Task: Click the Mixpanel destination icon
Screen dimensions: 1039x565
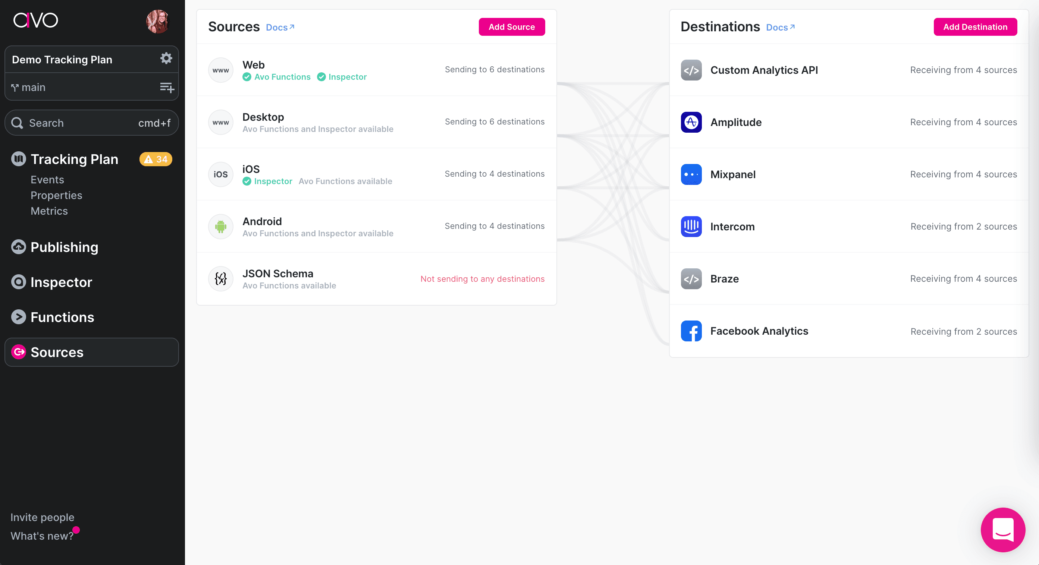Action: [x=692, y=174]
